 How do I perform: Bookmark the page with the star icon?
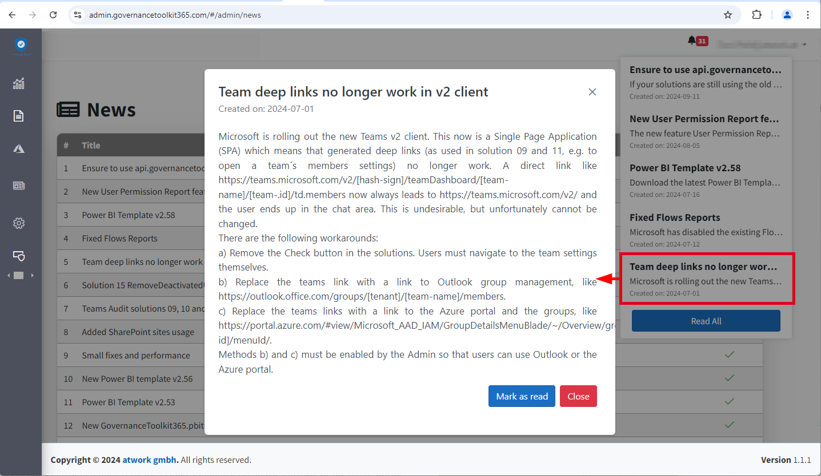[728, 15]
